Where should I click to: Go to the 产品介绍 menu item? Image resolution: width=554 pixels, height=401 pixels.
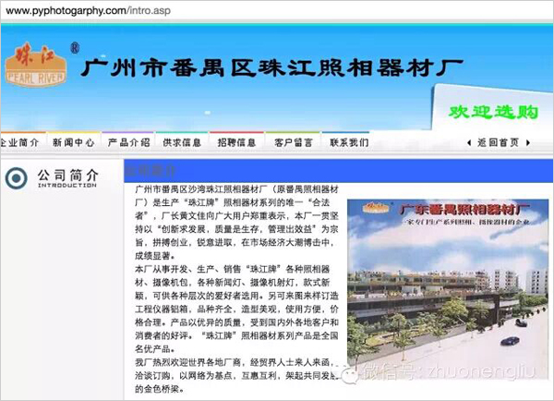coord(128,142)
